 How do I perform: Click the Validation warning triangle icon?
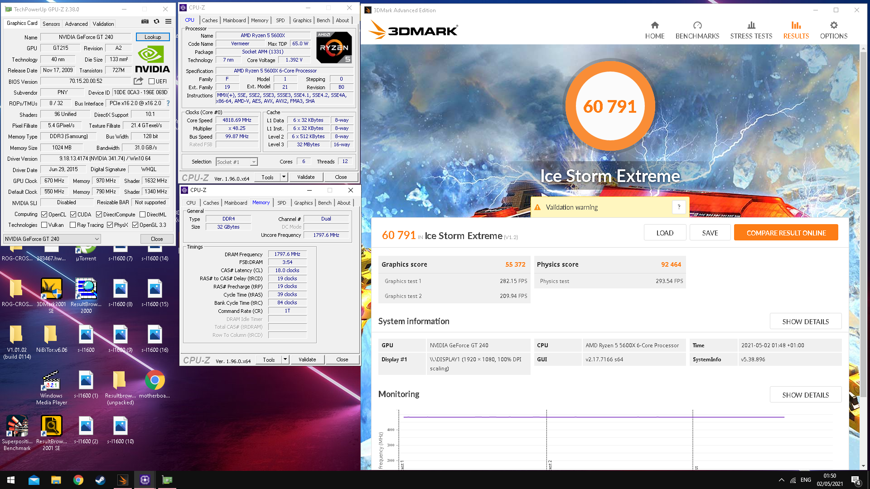click(537, 207)
